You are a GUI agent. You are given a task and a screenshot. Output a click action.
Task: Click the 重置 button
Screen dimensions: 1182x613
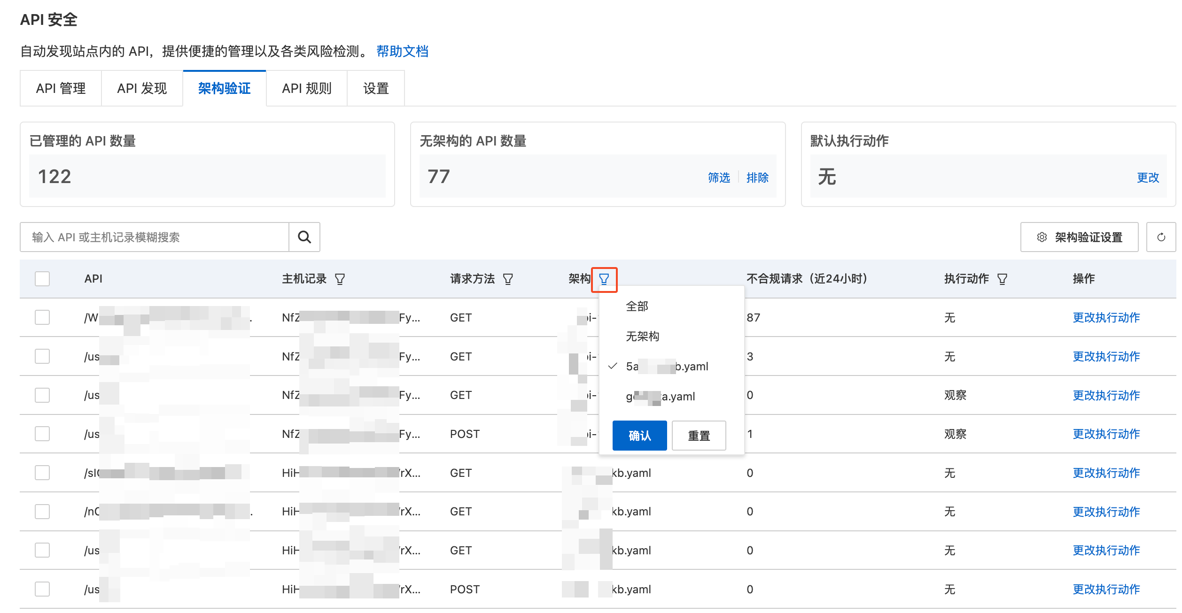pyautogui.click(x=699, y=436)
